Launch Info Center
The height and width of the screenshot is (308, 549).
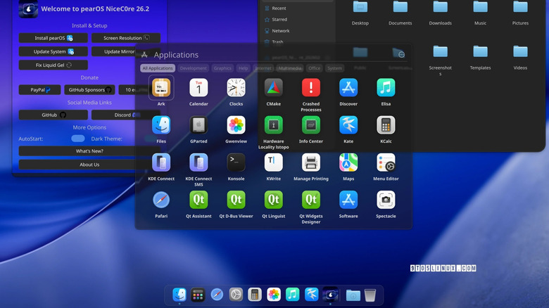(x=311, y=125)
